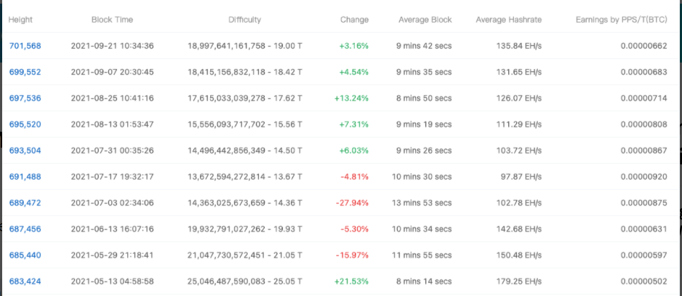Click the Block Time column header
This screenshot has height=296, width=682.
point(112,20)
